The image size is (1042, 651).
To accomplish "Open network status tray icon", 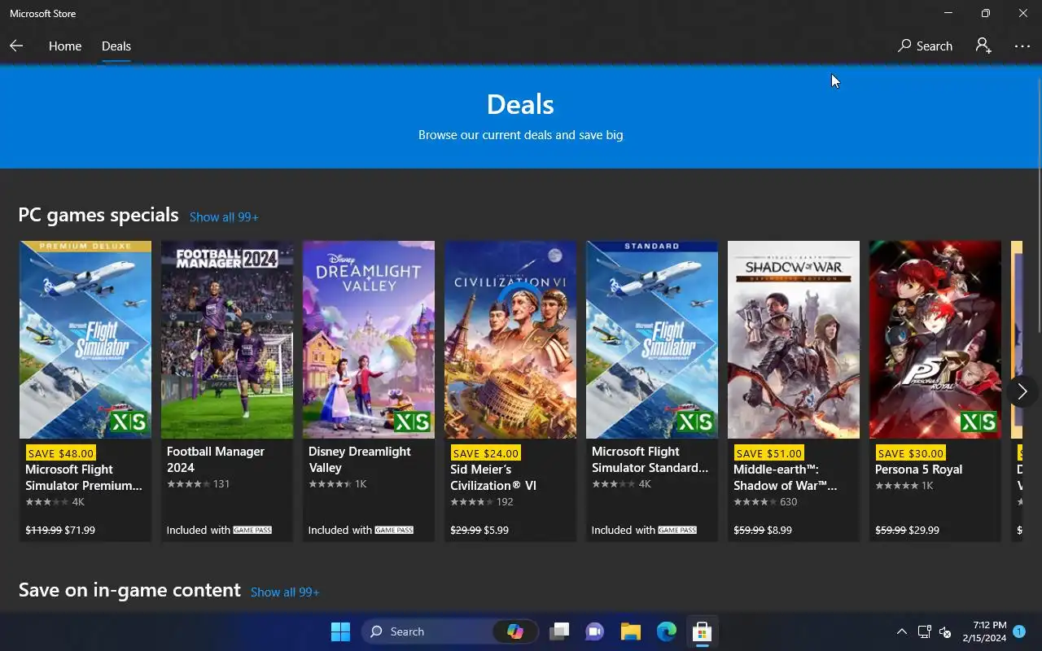I will (x=924, y=631).
